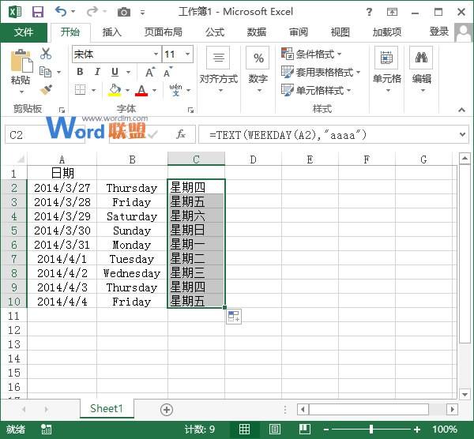Screen dimensions: 474x439
Task: Toggle Italic formatting
Action: 97,72
